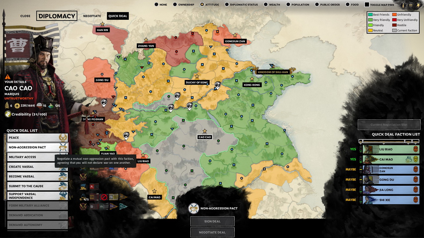Click Liu Biao's red attitude mask icon
The width and height of the screenshot is (424, 238).
click(416, 149)
